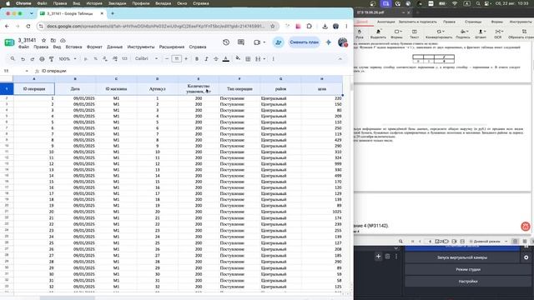Open Chrome extensions puzzle icon

[x=310, y=26]
